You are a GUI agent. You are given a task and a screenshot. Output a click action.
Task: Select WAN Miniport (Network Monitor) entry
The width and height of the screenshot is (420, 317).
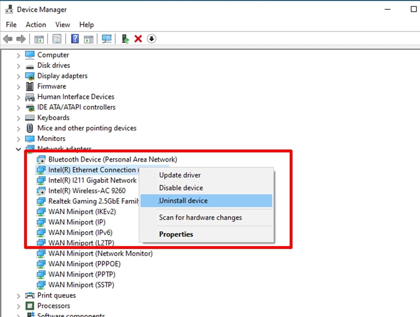pos(100,253)
